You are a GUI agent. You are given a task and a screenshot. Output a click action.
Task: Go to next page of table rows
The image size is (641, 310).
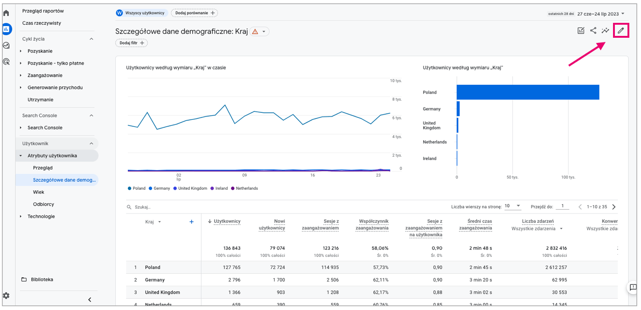(x=614, y=207)
